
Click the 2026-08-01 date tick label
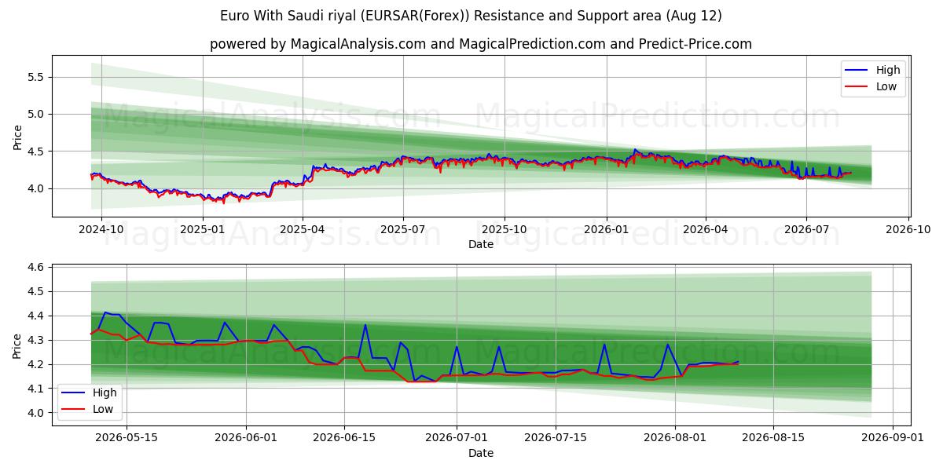coord(676,437)
